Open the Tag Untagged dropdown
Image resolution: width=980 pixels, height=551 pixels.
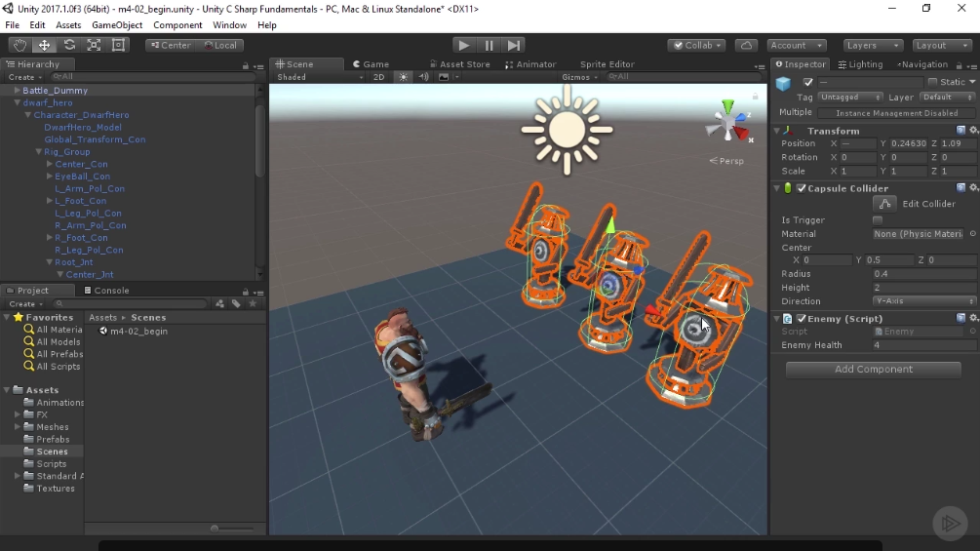(850, 97)
